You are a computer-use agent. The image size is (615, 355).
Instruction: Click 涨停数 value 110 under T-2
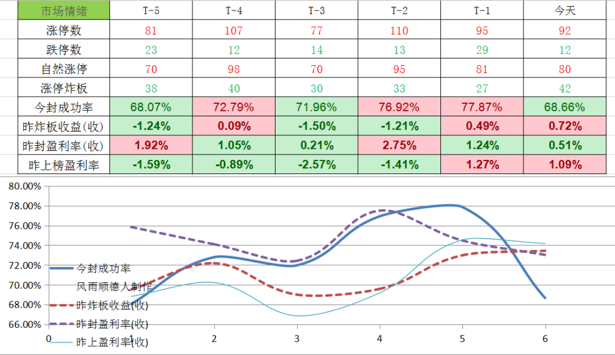point(399,30)
